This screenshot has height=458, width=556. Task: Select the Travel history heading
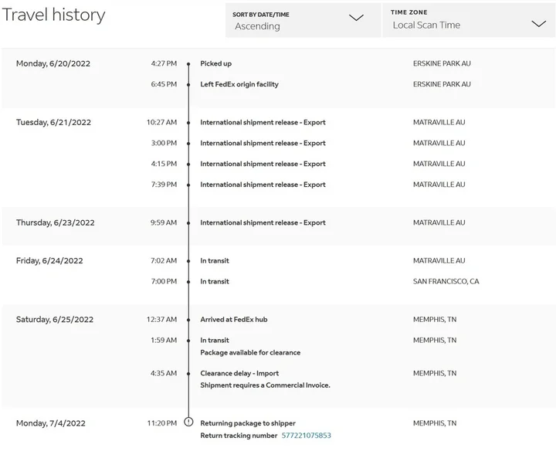53,15
